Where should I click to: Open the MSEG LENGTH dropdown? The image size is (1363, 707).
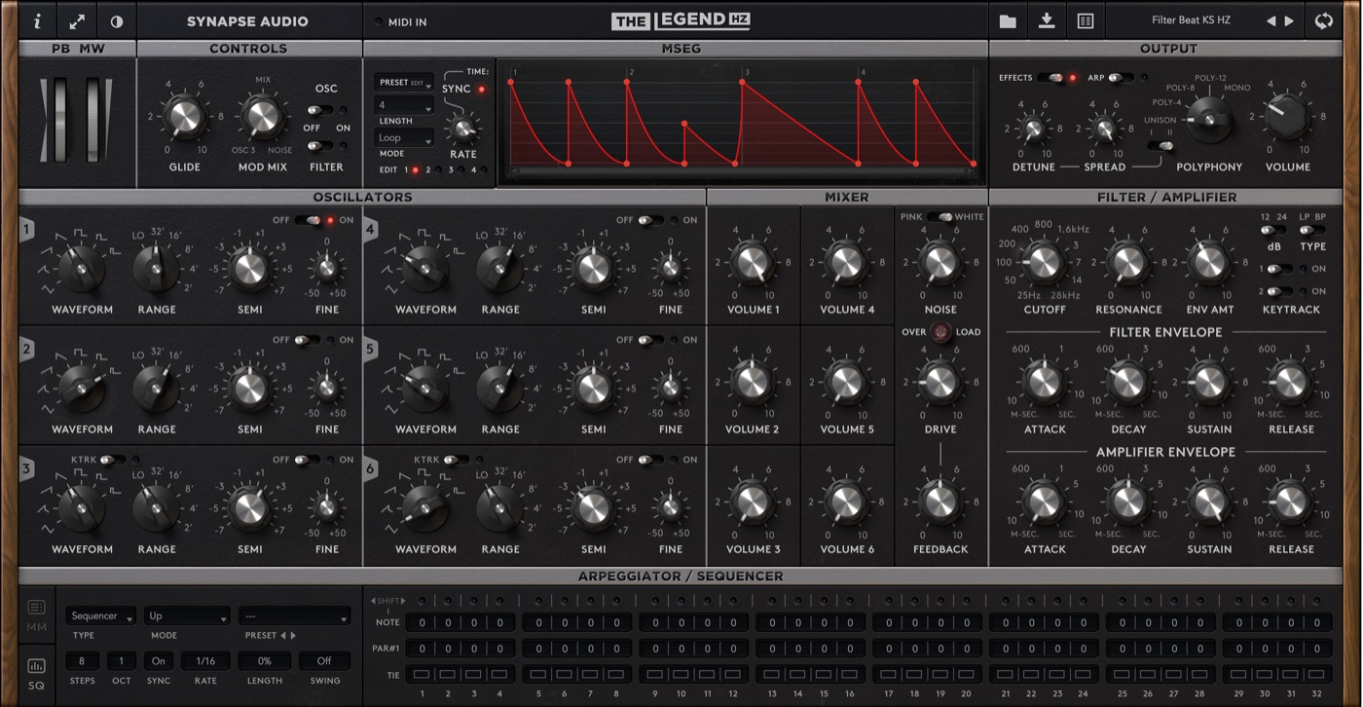[403, 105]
